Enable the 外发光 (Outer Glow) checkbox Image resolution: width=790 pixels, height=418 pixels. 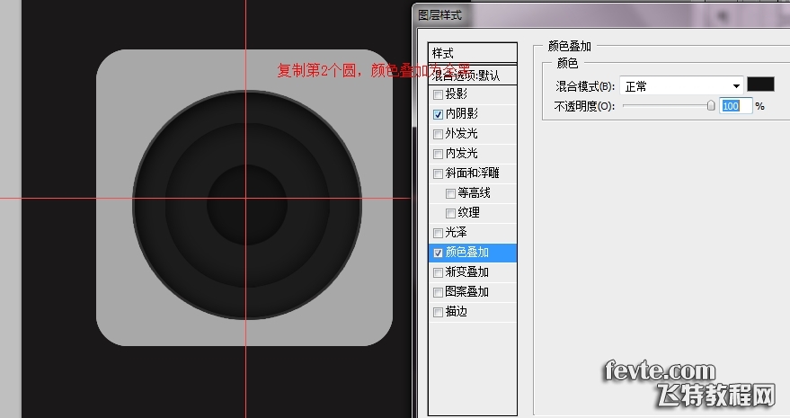(439, 134)
